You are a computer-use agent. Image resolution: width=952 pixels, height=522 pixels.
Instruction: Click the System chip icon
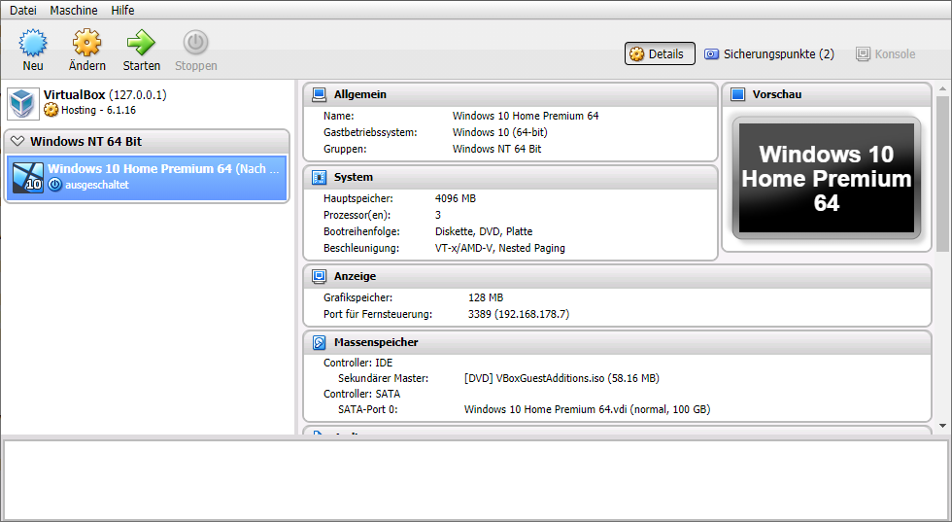click(x=319, y=177)
